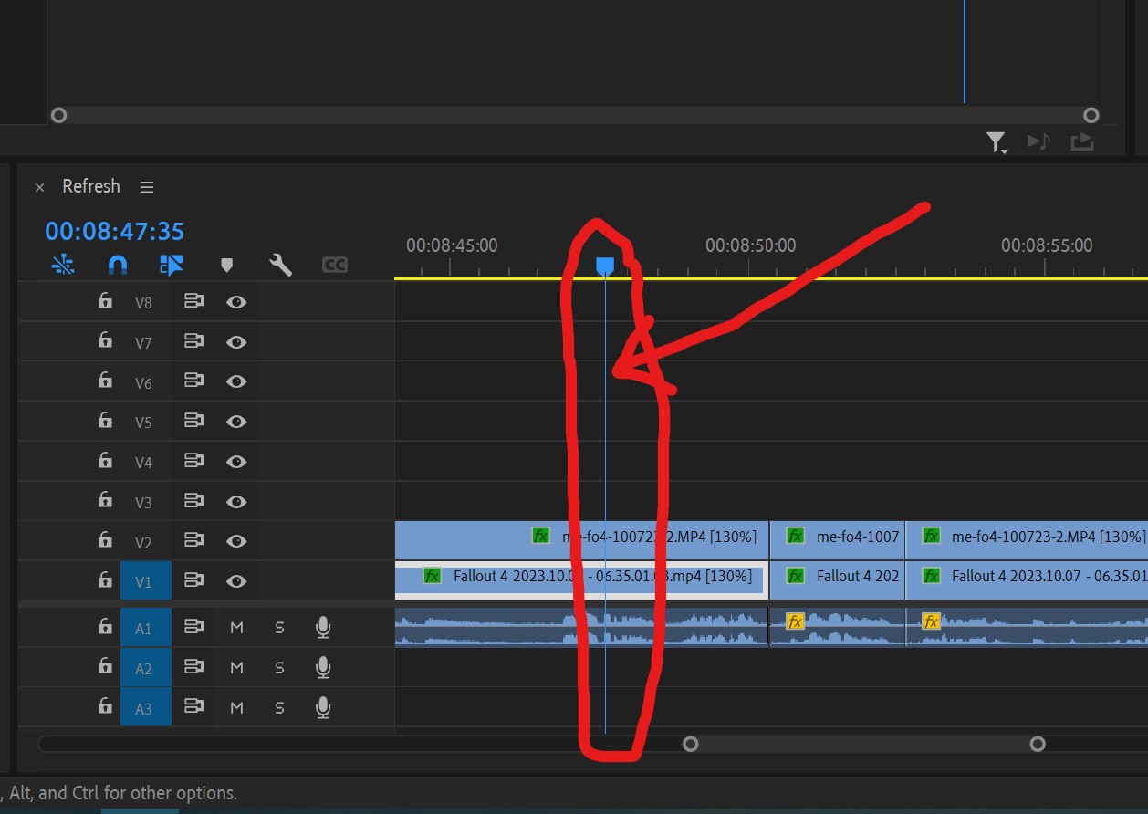Click the playhead marker on the time ruler
The height and width of the screenshot is (814, 1148).
607,264
